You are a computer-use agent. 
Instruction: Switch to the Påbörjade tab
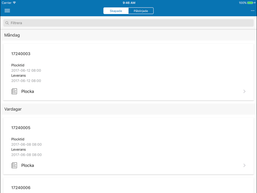[141, 11]
